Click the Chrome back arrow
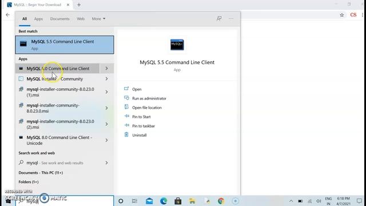Viewport: 366px width, 206px height. pos(7,15)
